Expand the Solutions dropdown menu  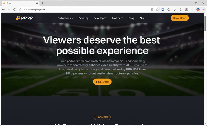click(x=66, y=18)
